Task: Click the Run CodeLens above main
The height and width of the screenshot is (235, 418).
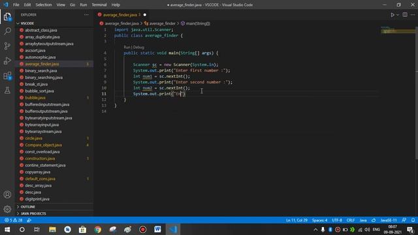Action: tap(127, 47)
